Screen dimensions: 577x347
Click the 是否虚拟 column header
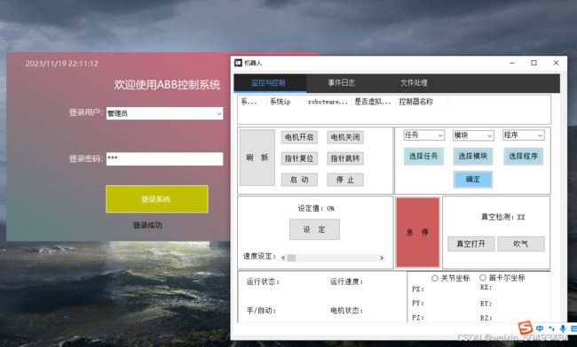(373, 102)
